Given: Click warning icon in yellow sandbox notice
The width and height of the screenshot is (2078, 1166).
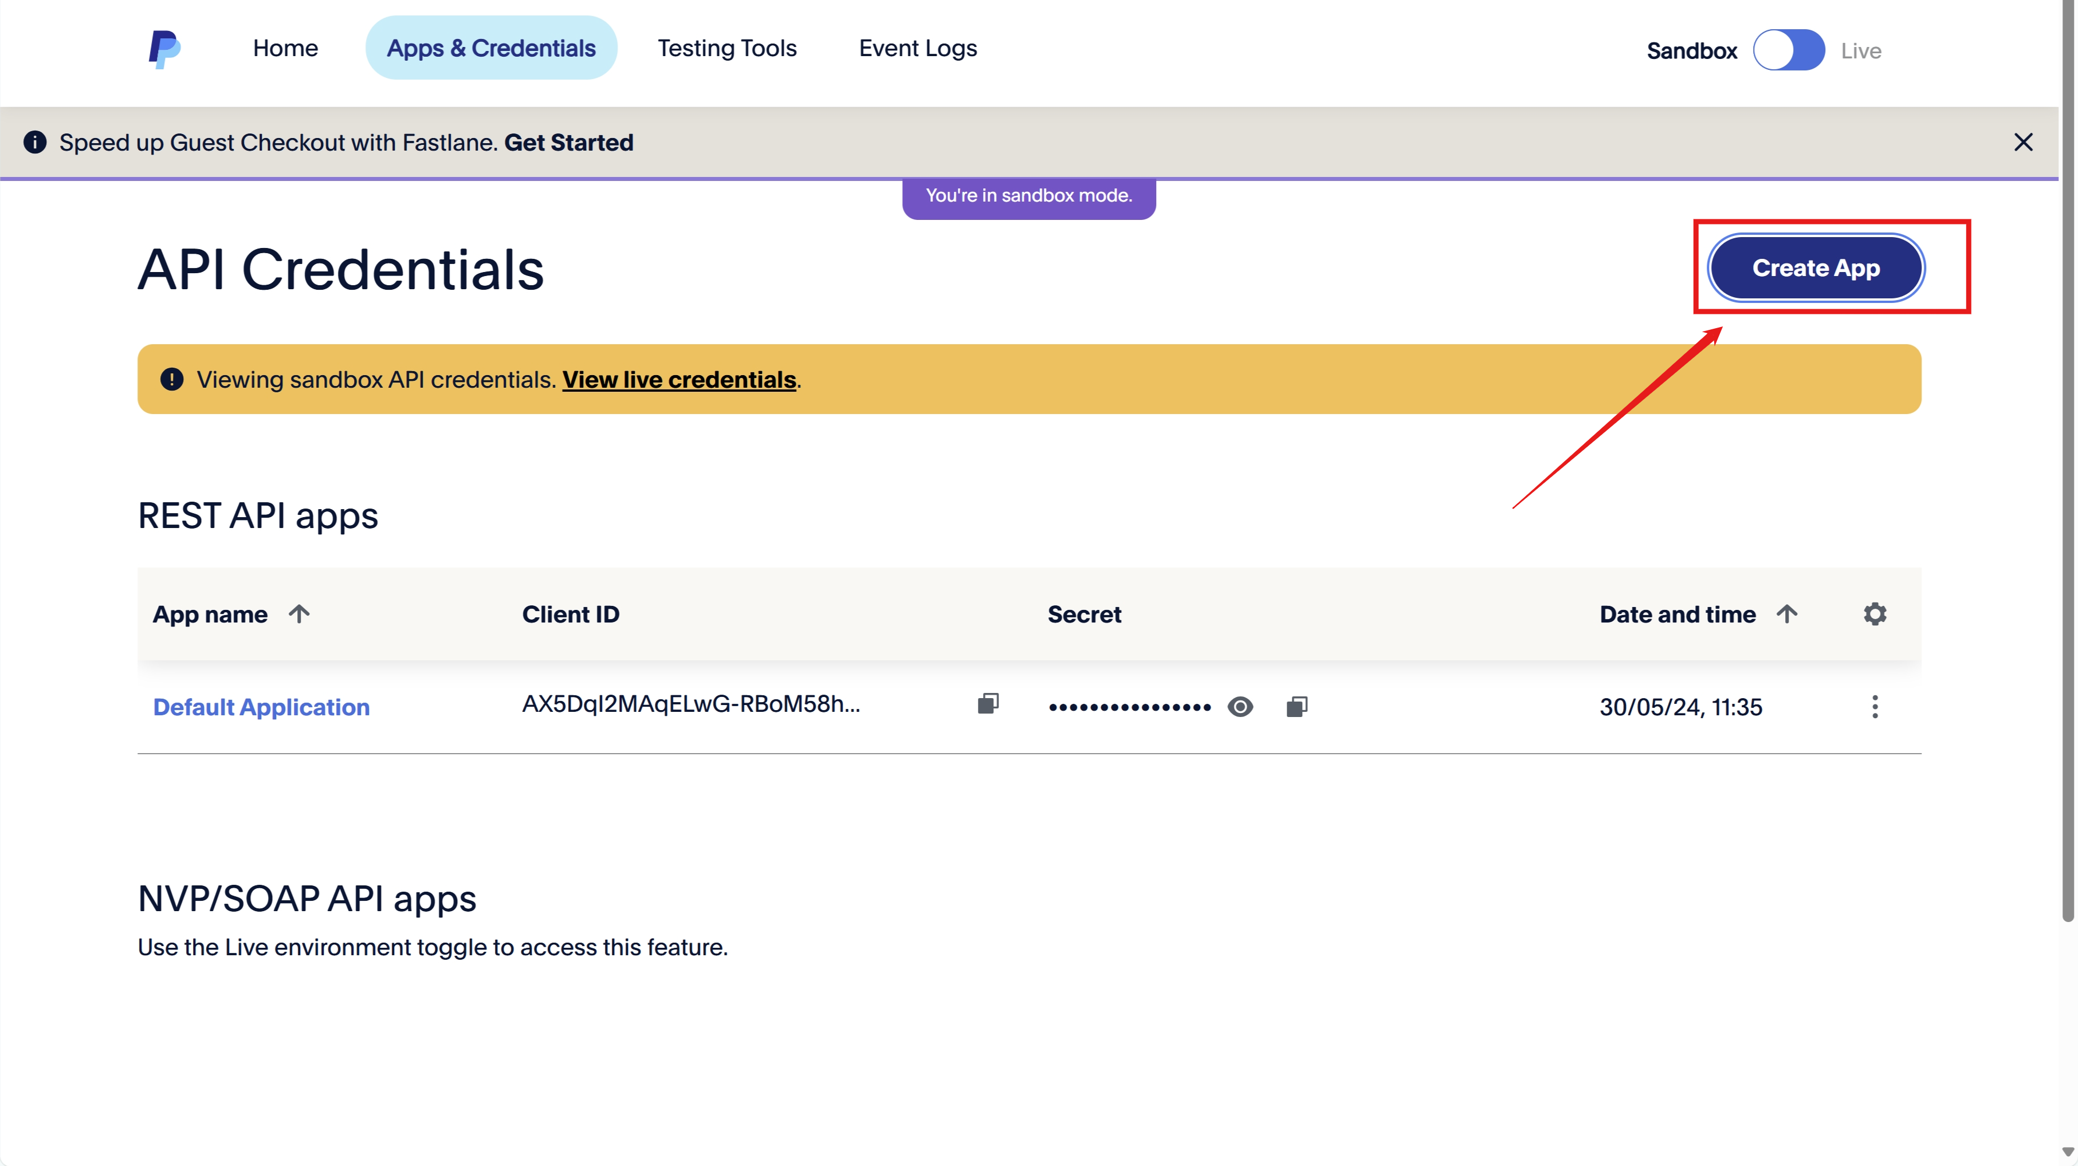Looking at the screenshot, I should coord(172,379).
